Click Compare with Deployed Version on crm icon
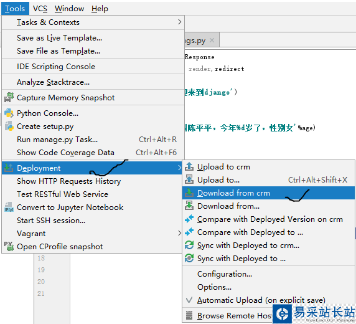The height and width of the screenshot is (324, 356). [189, 219]
